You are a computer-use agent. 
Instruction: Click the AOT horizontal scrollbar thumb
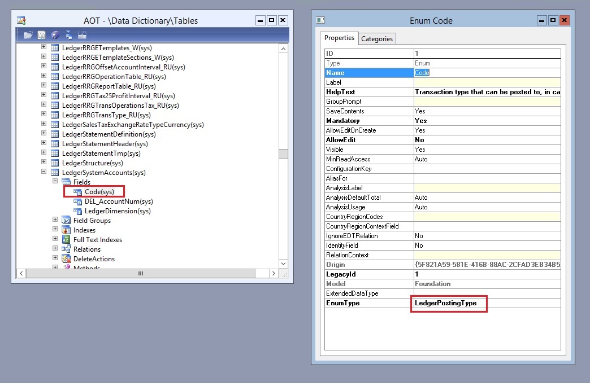141,274
